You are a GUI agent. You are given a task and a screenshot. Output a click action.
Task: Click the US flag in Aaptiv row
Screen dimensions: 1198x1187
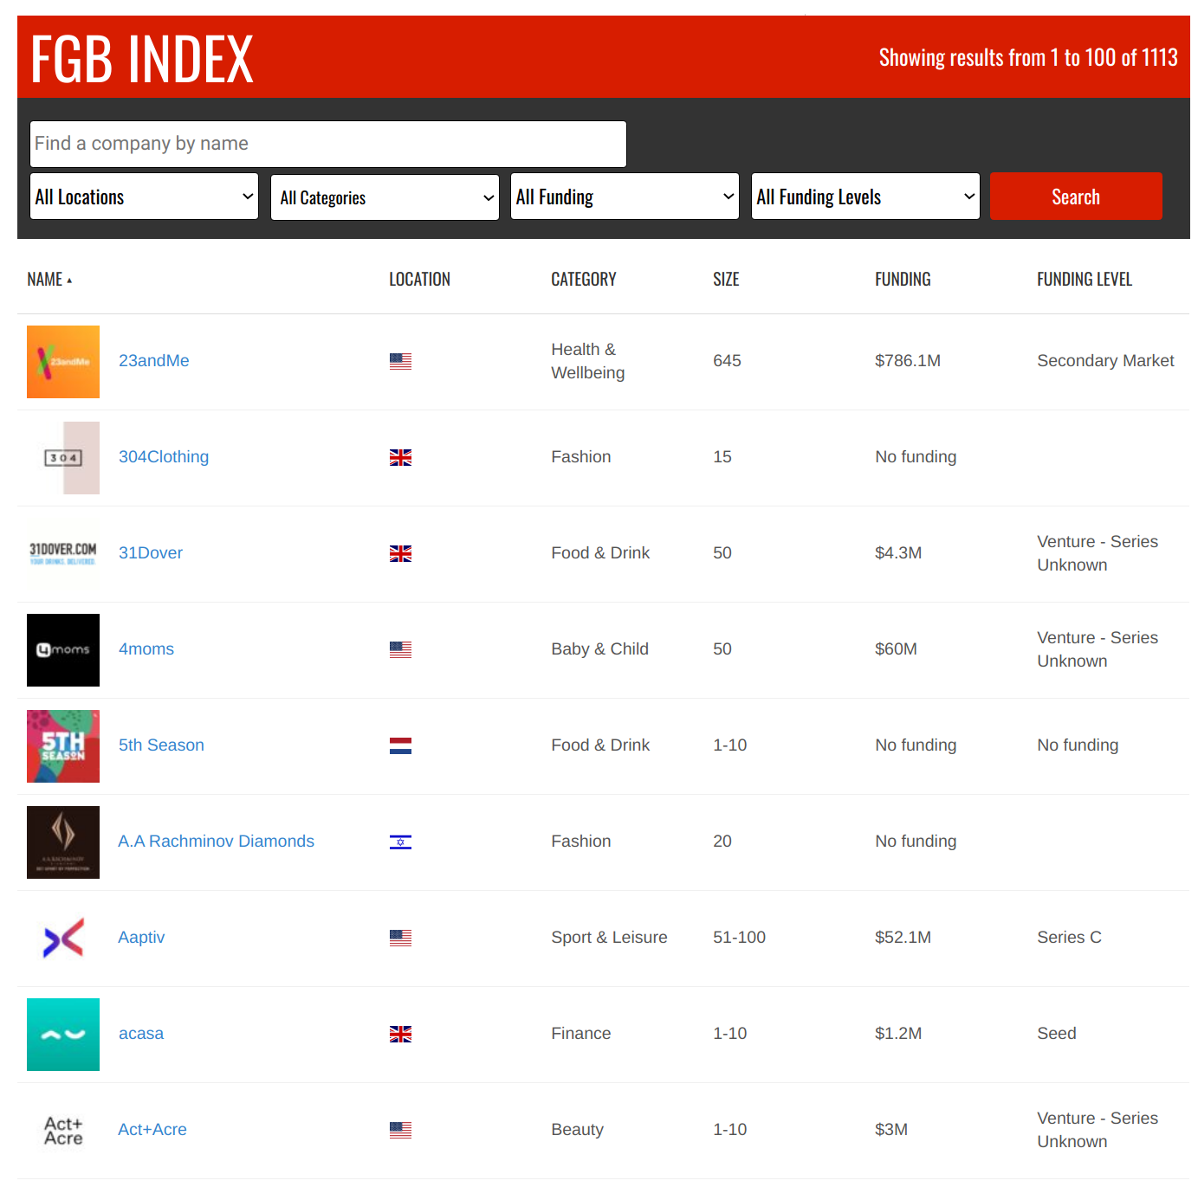tap(400, 939)
